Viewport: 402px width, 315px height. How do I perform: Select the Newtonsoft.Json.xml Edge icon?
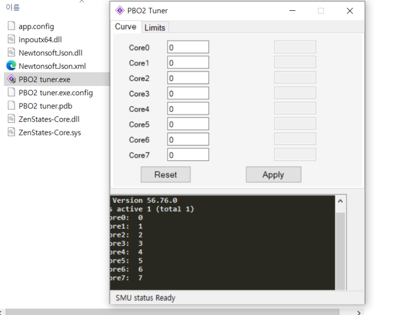11,65
